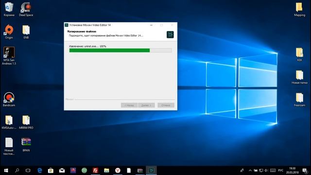Open Task View from the taskbar
The width and height of the screenshot is (311, 175).
click(x=28, y=171)
